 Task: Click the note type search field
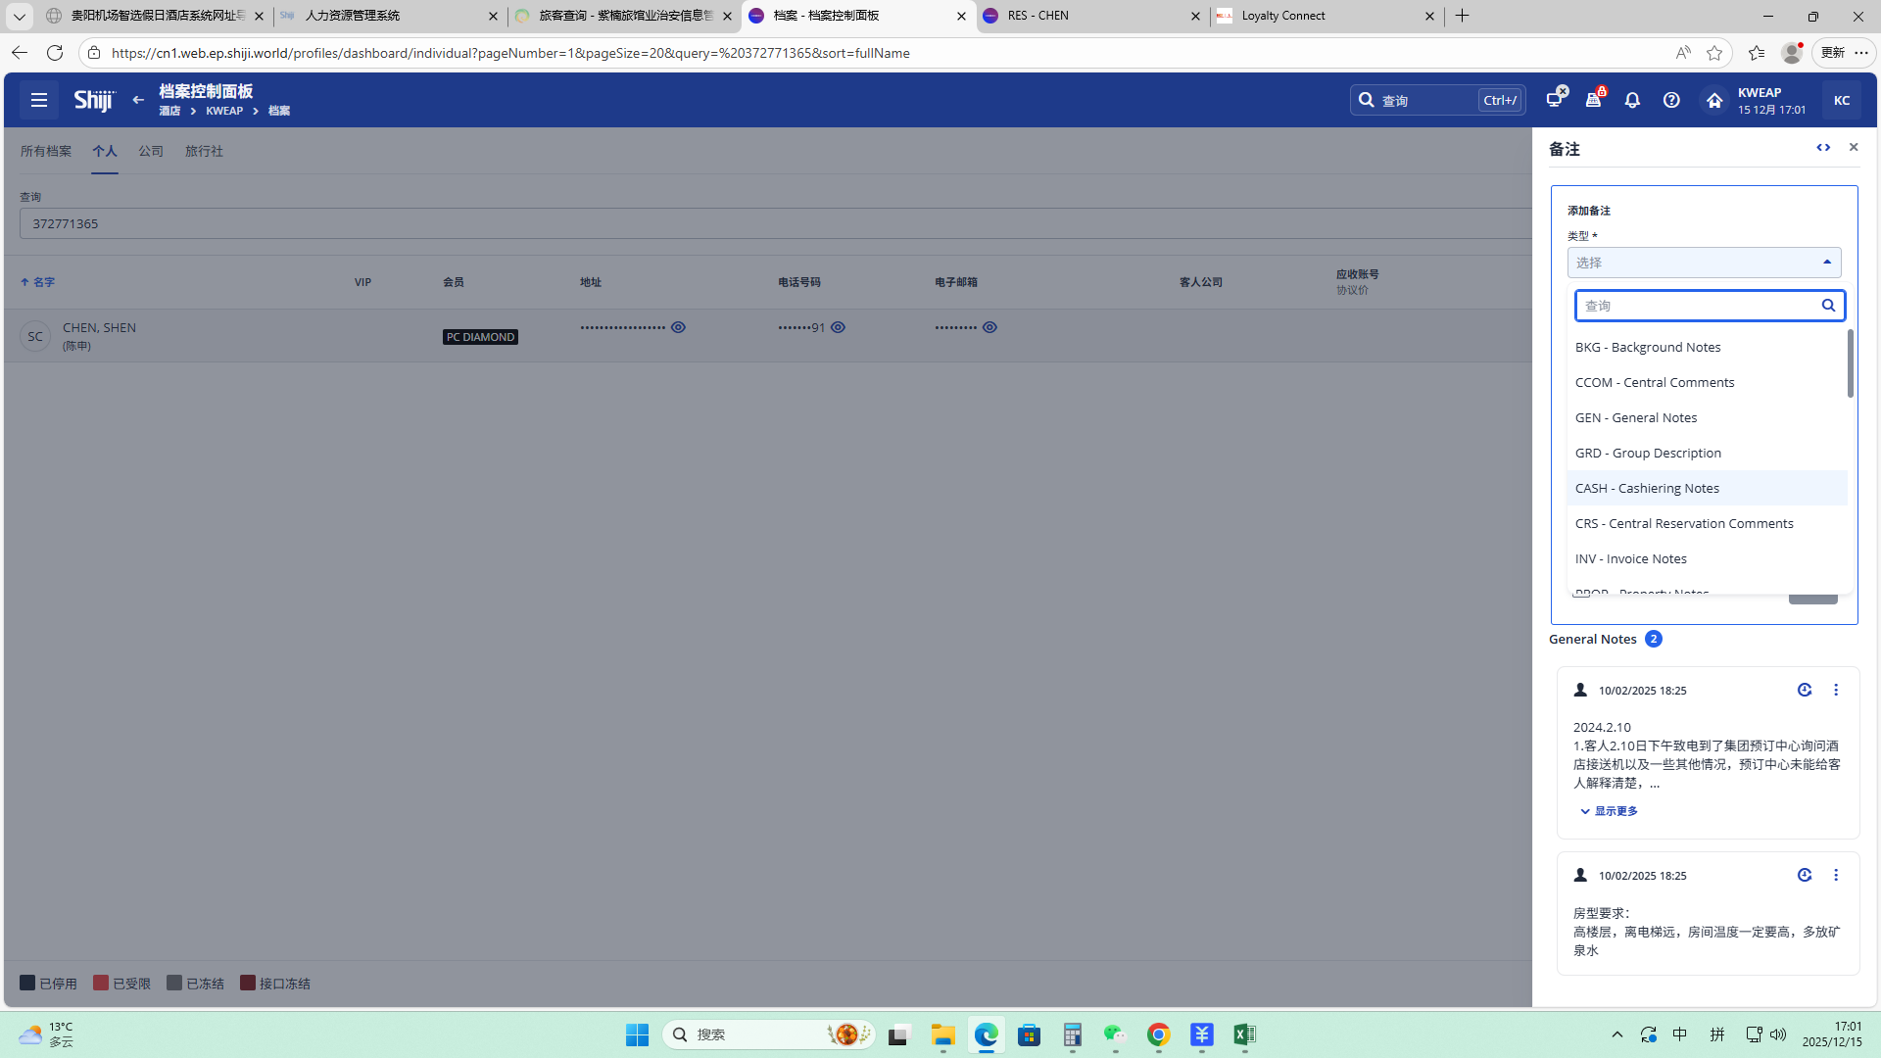[x=1697, y=306]
